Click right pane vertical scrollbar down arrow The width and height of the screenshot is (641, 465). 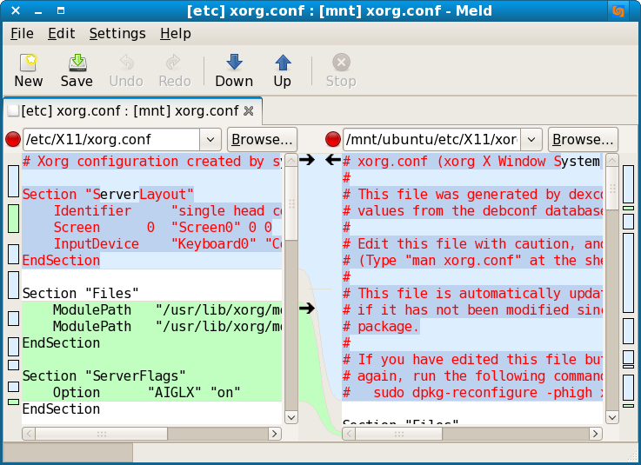pyautogui.click(x=612, y=417)
